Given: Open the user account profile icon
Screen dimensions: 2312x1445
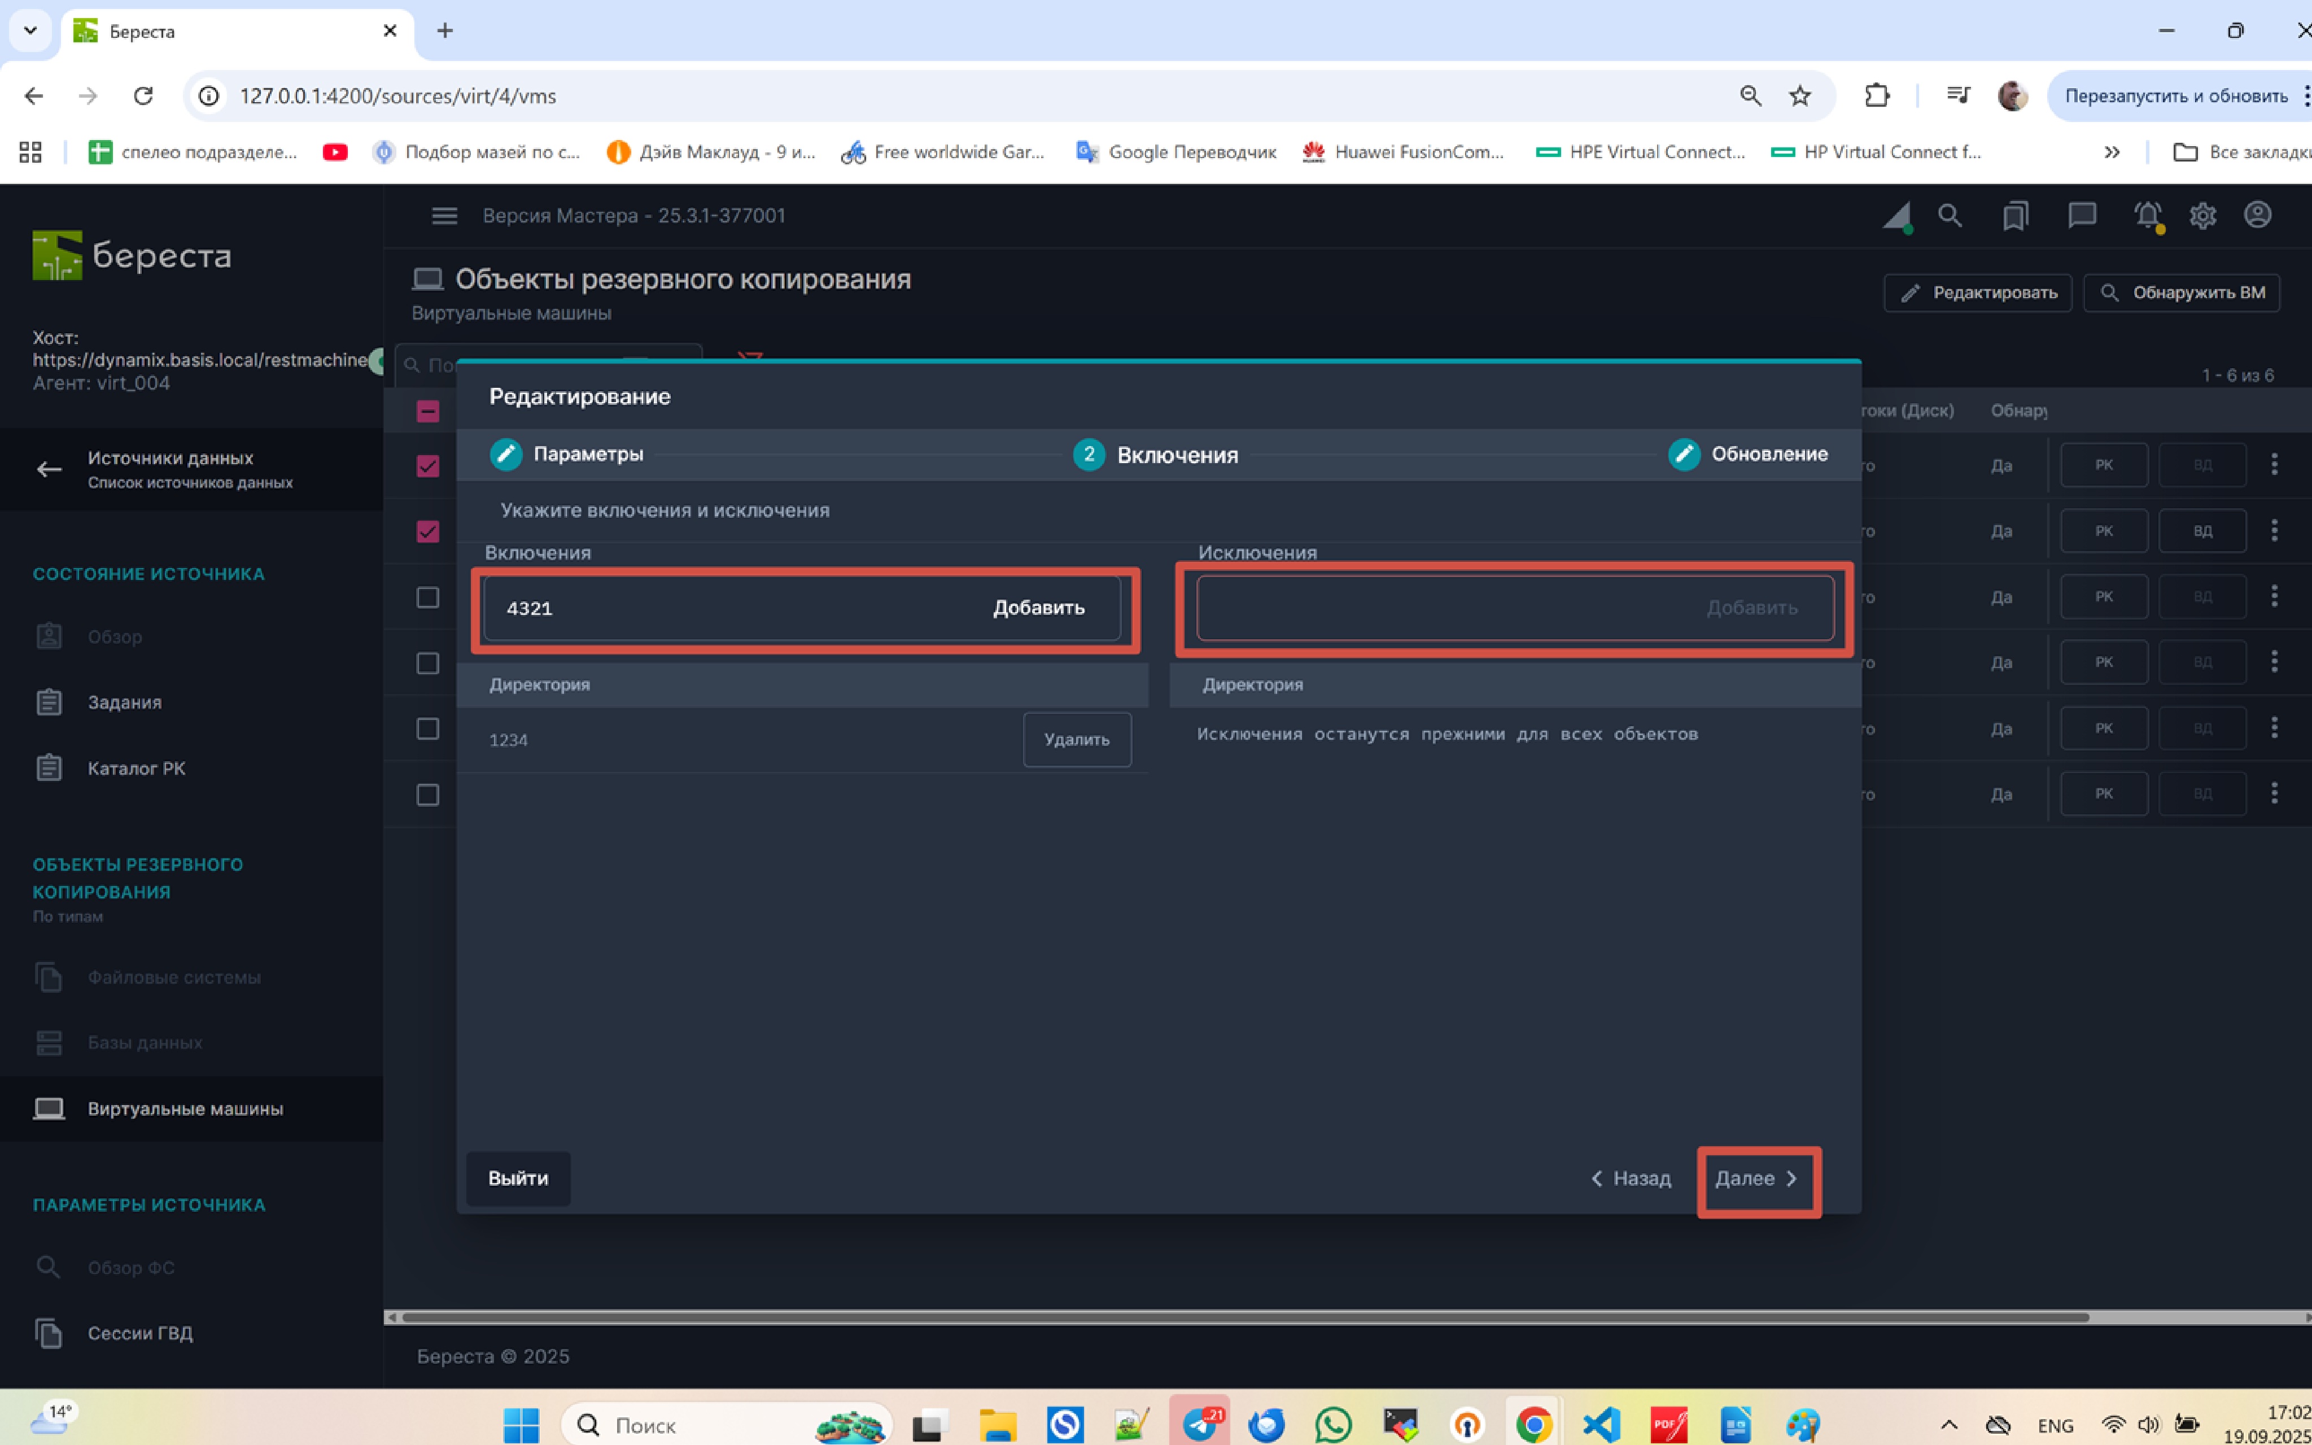Looking at the screenshot, I should pos(2258,215).
